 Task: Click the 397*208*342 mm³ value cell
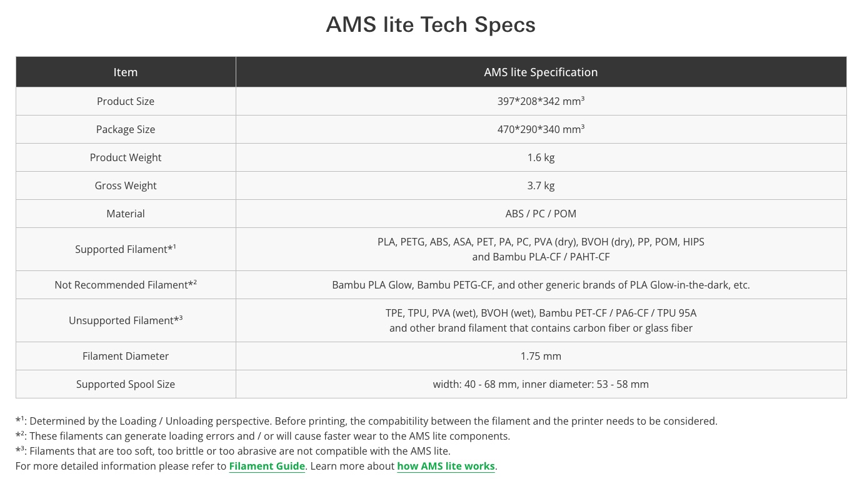pyautogui.click(x=541, y=101)
